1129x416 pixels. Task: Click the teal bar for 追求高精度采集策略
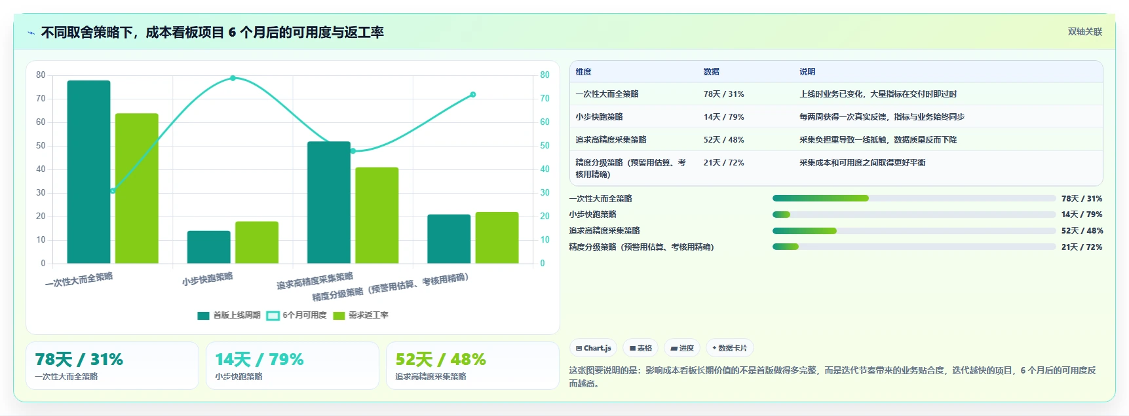pyautogui.click(x=329, y=203)
